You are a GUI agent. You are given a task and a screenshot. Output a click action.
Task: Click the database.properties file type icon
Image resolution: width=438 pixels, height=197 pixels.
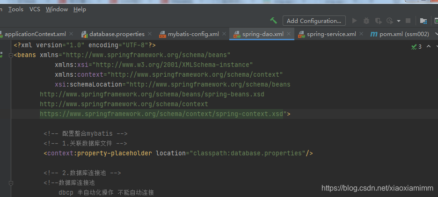pos(84,34)
